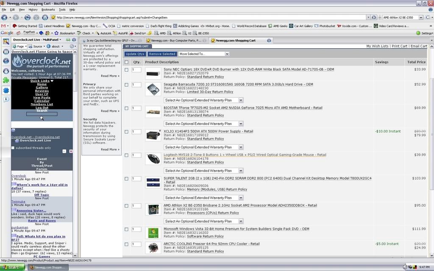Click the ARCTIC COOLING Freezer product thumbnail
Image resolution: width=434 pixels, height=271 pixels.
153,248
